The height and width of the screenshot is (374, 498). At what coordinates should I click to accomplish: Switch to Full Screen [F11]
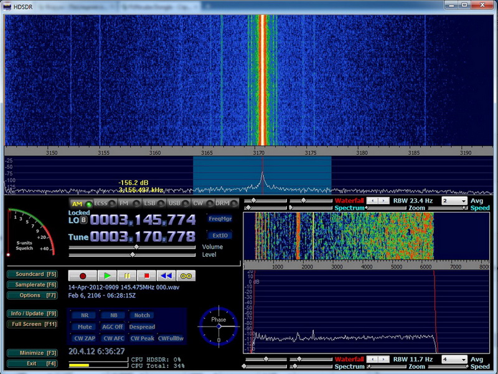32,324
